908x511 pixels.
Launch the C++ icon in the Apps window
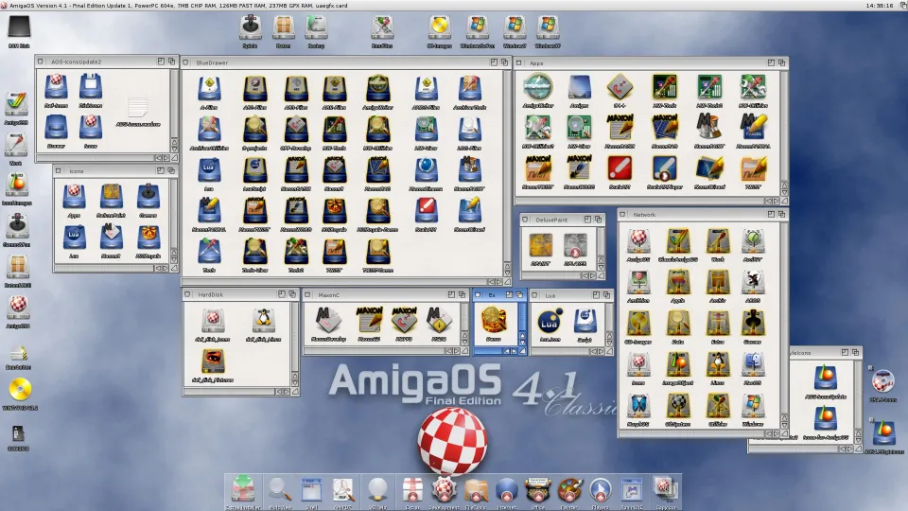click(620, 87)
